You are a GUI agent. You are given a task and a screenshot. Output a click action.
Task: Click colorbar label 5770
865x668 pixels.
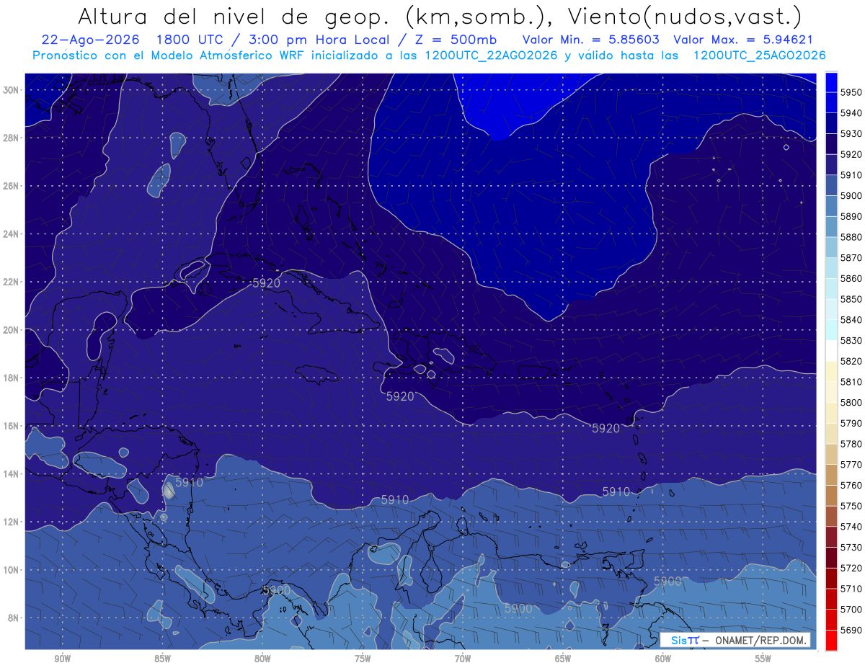click(x=851, y=465)
